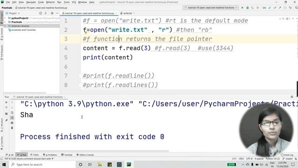Open Project panel settings gear
This screenshot has width=298, height=168.
52,14
